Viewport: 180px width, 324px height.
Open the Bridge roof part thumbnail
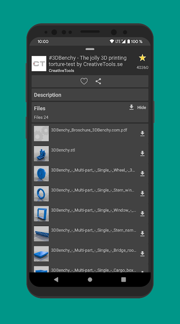pos(41,254)
